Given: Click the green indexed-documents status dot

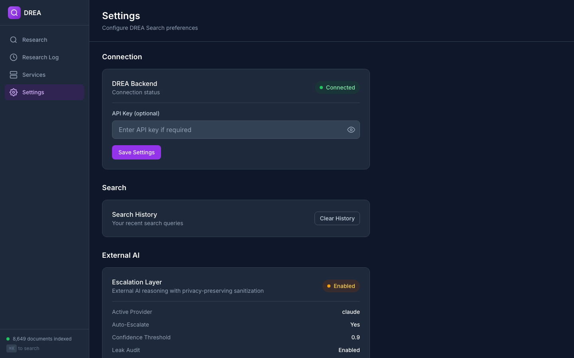Looking at the screenshot, I should coord(8,339).
